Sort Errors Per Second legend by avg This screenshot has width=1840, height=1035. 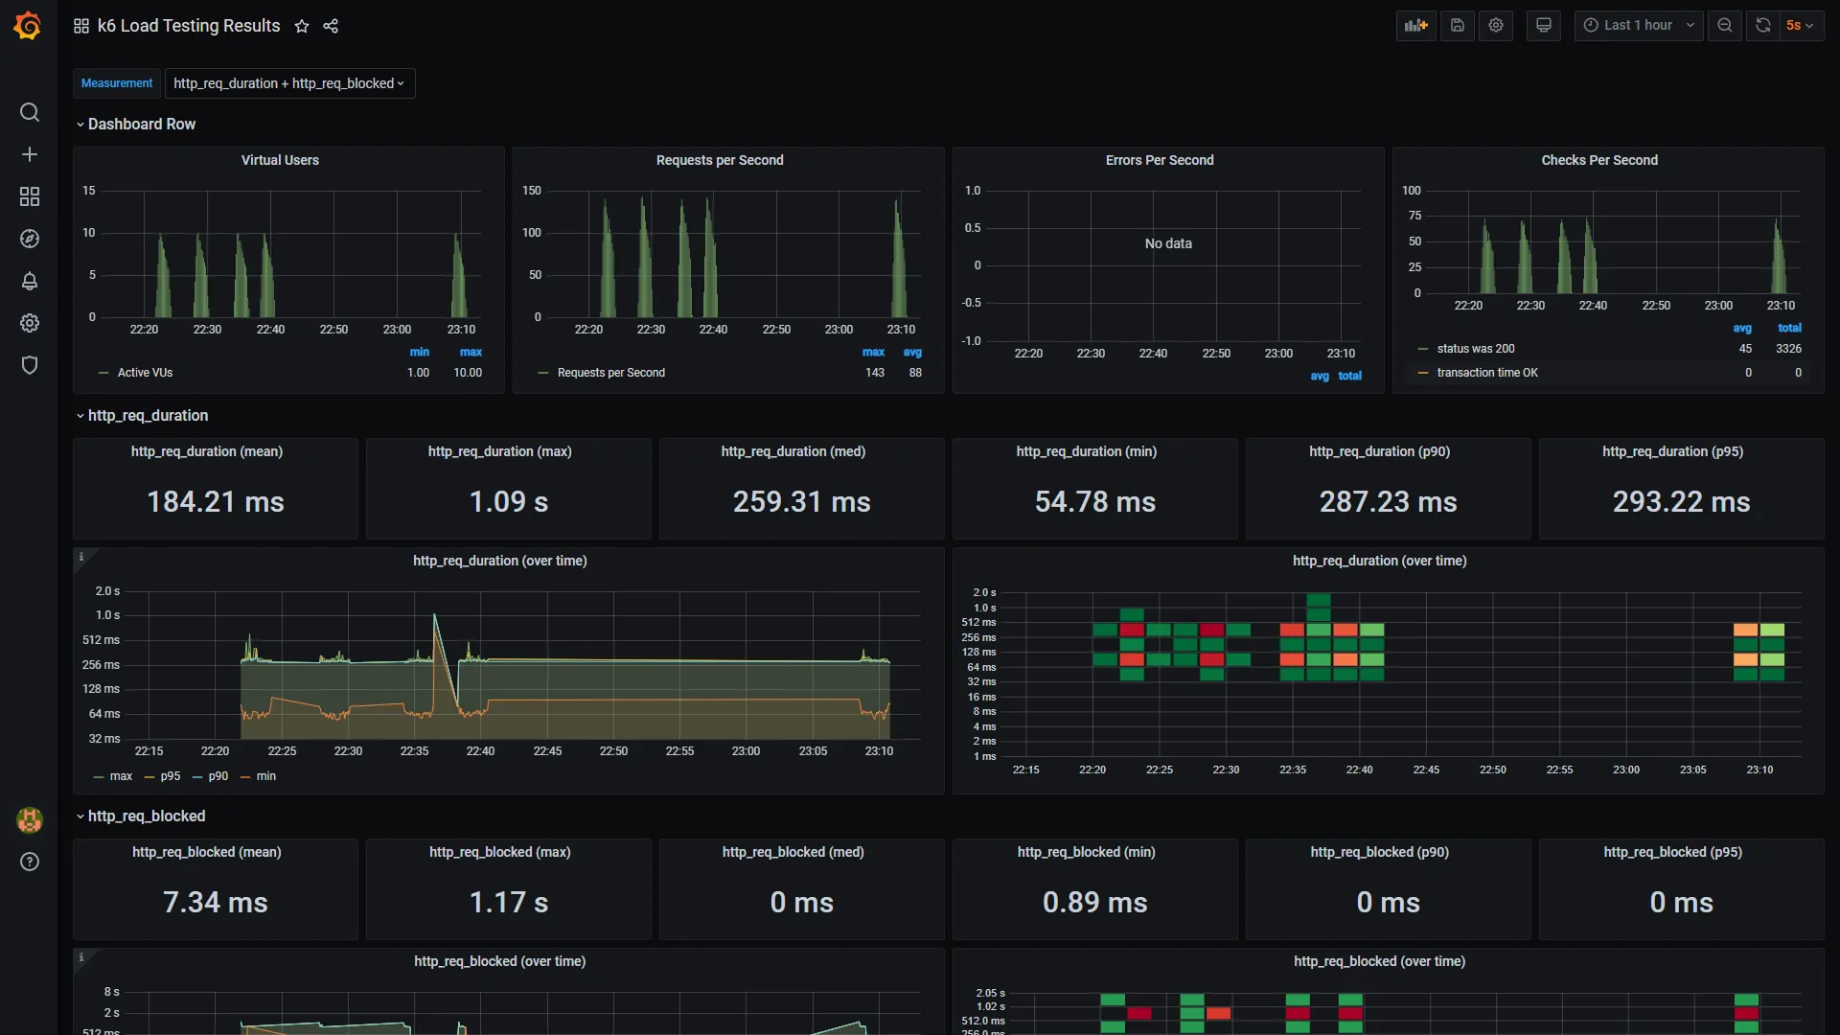1320,377
